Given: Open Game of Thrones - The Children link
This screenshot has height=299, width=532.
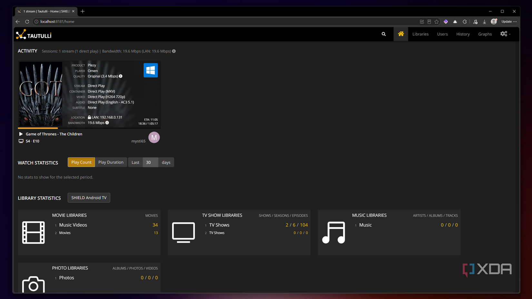Looking at the screenshot, I should pyautogui.click(x=54, y=134).
